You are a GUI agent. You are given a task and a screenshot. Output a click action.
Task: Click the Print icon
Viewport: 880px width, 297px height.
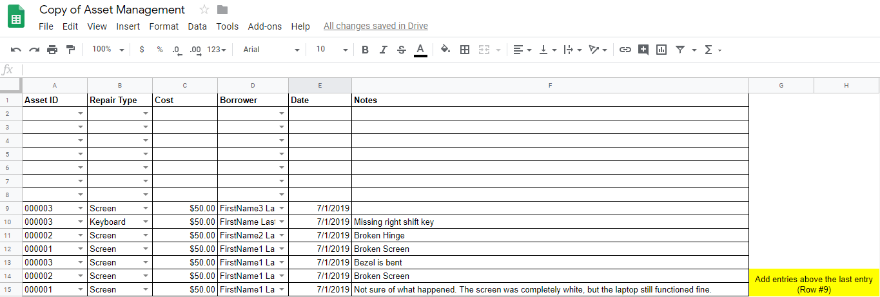pos(52,50)
